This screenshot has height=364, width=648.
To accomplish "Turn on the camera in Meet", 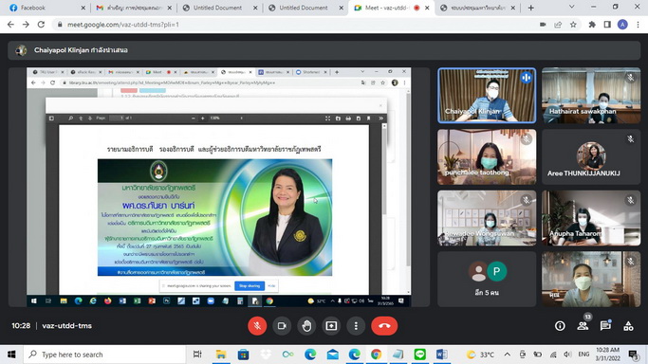I will [x=282, y=326].
